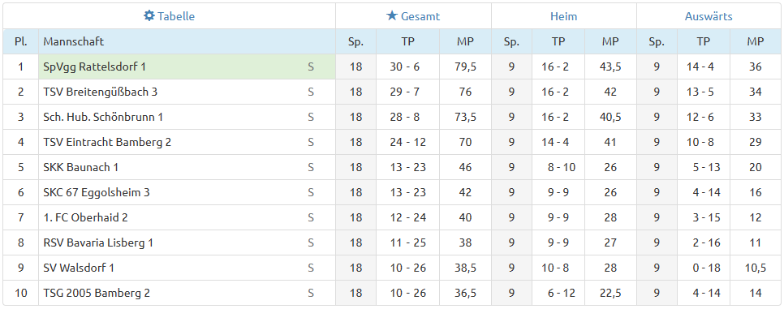Click the star icon beside Gesamt
Screen dimensions: 784x309
point(392,16)
